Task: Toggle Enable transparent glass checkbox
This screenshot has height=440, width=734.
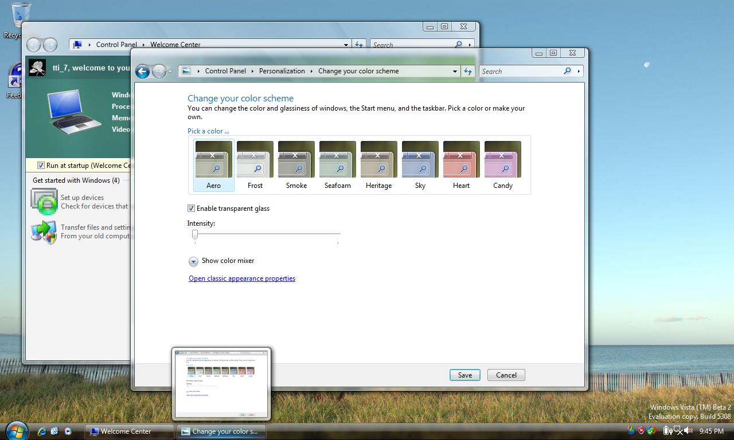Action: point(192,209)
